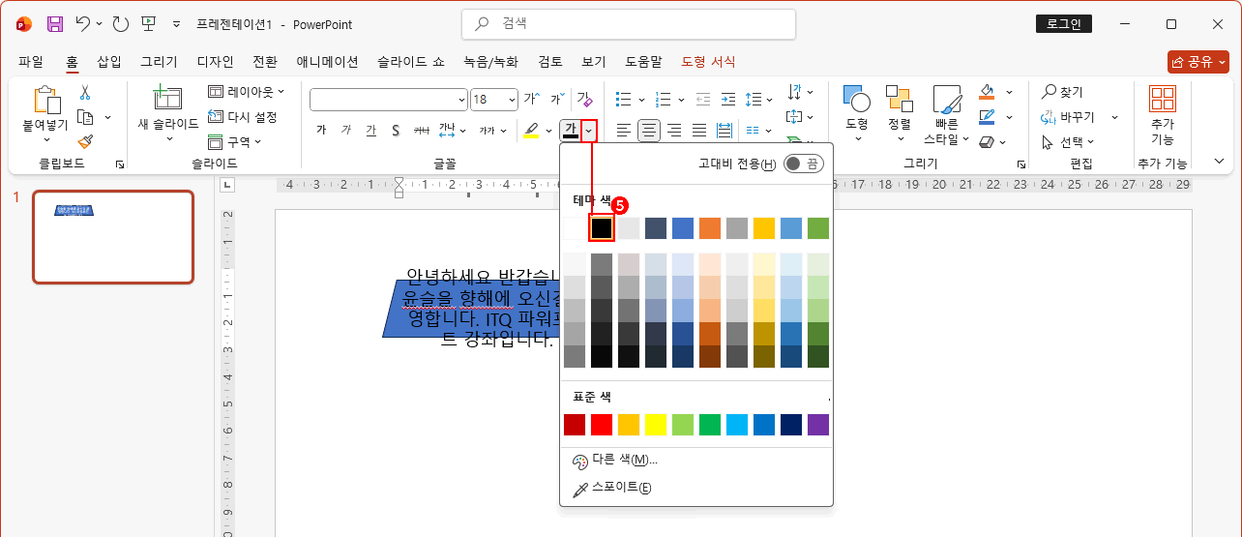Switch to the 애니메이션 tab

pyautogui.click(x=327, y=62)
